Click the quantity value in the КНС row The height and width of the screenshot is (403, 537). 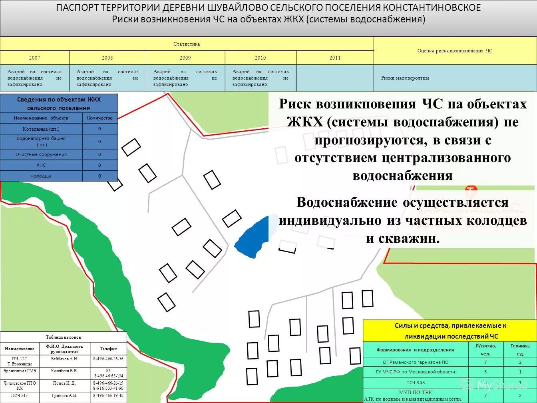[100, 165]
